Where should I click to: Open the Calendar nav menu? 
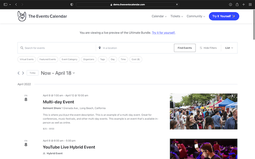point(160,16)
